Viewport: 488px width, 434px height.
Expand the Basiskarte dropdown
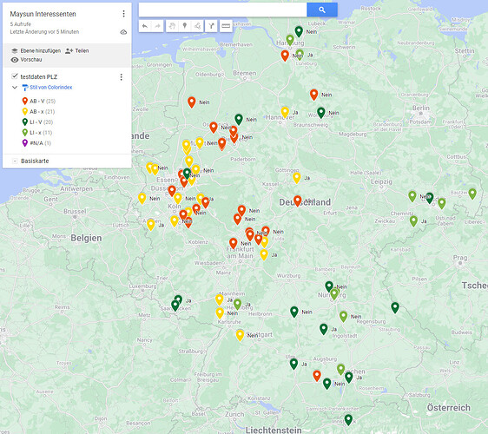tap(15, 161)
